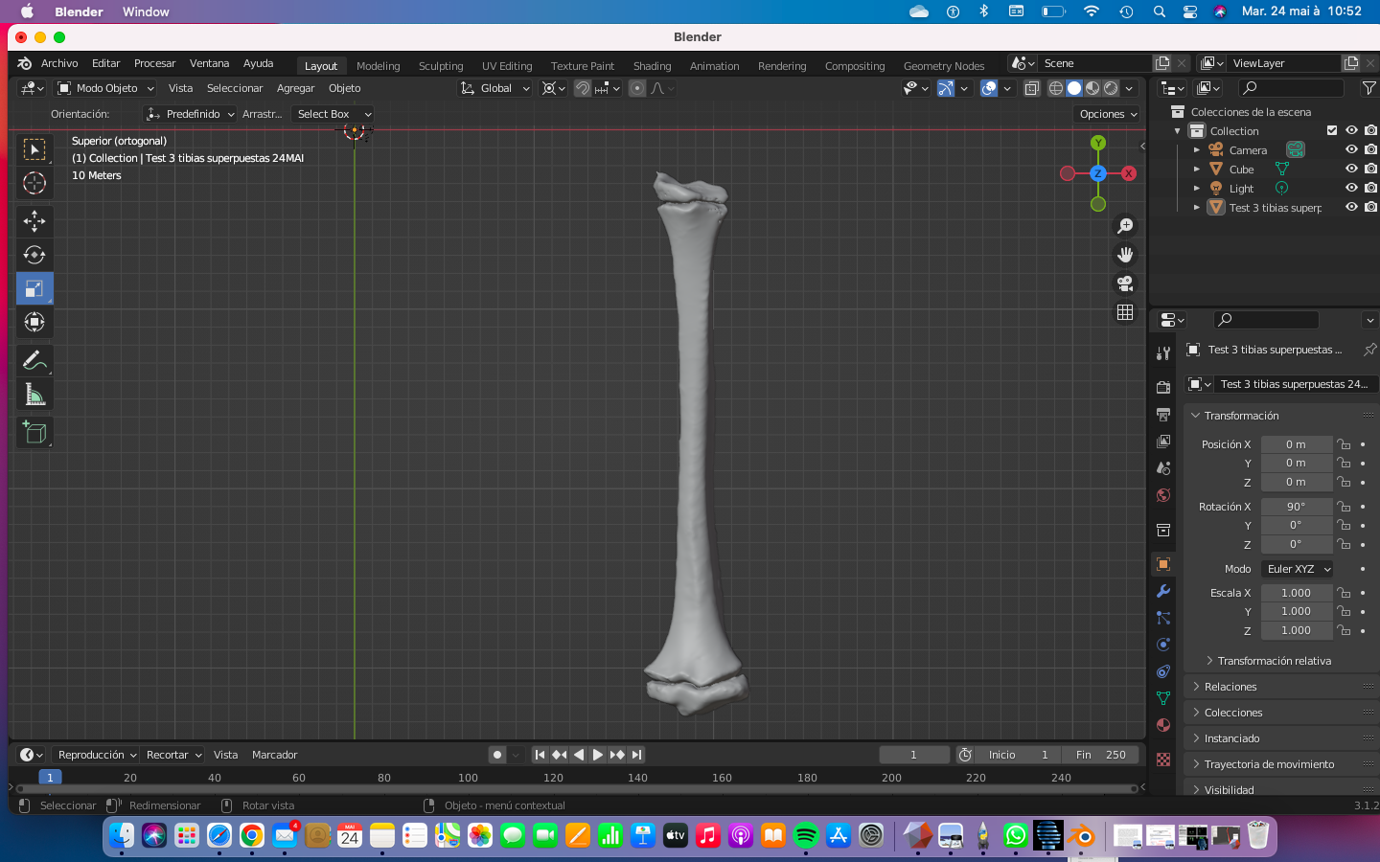Select the Cursor tool in toolbar
The height and width of the screenshot is (862, 1380).
click(34, 183)
